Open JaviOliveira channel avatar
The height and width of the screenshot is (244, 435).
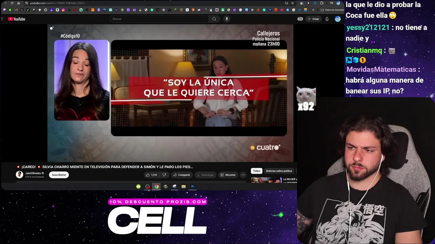coord(19,175)
